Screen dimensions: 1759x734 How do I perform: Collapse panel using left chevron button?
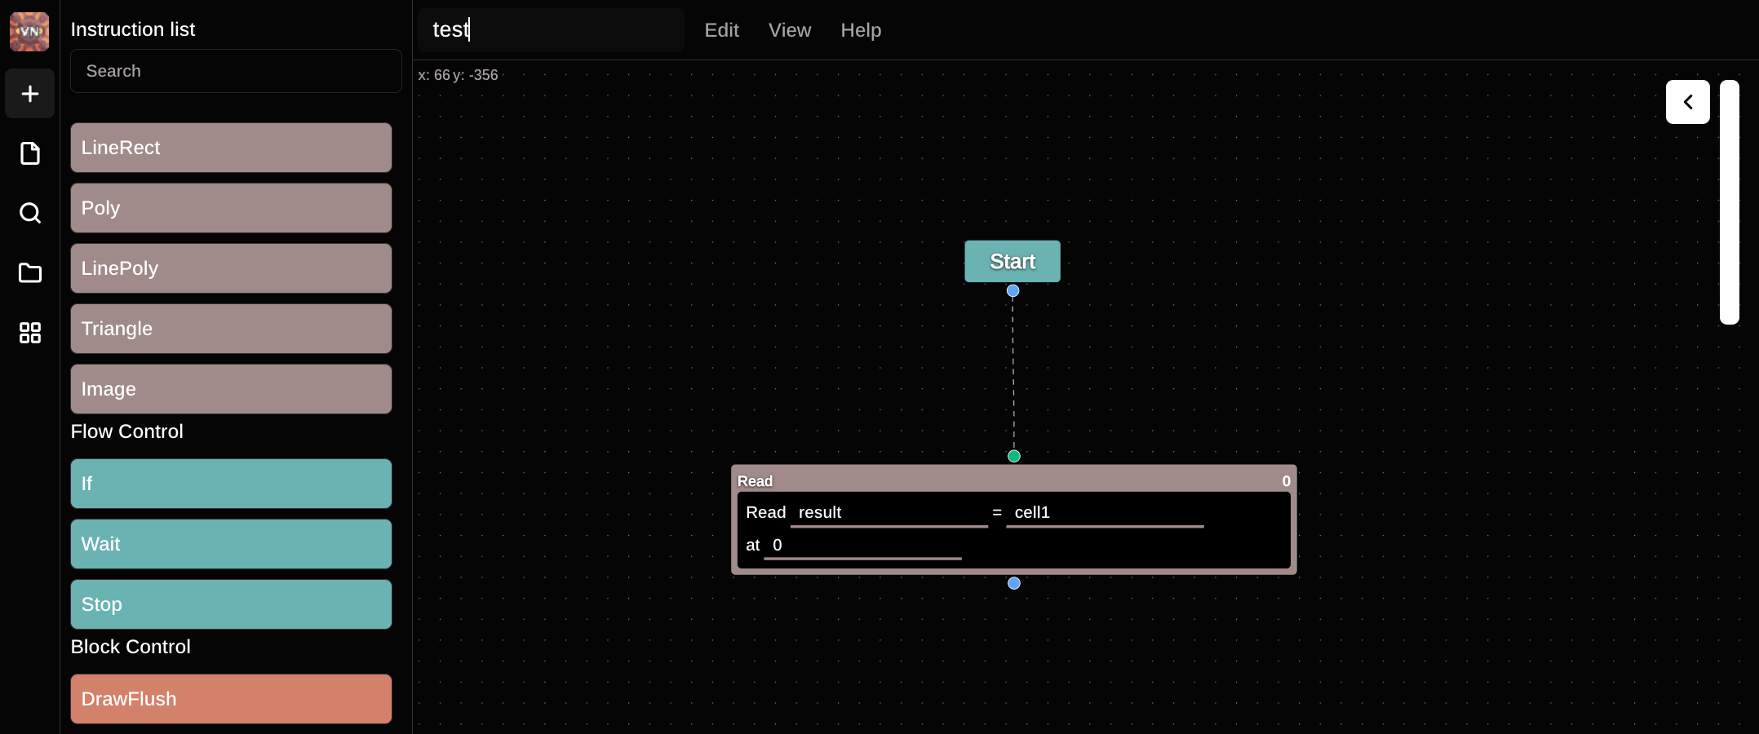pos(1687,102)
